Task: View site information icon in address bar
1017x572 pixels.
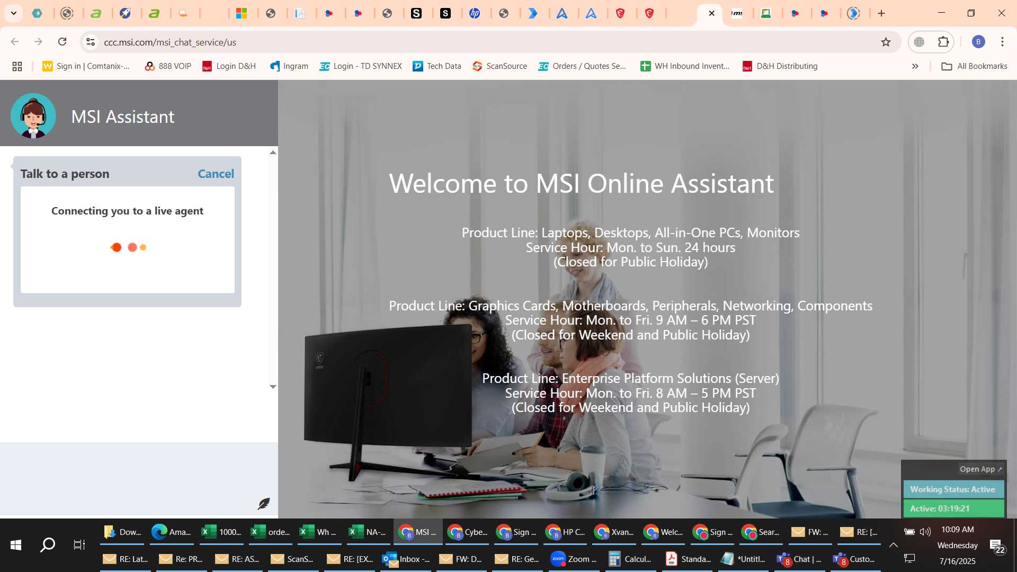Action: coord(91,42)
